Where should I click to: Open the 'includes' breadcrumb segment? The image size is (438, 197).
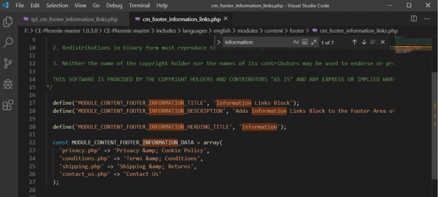166,31
